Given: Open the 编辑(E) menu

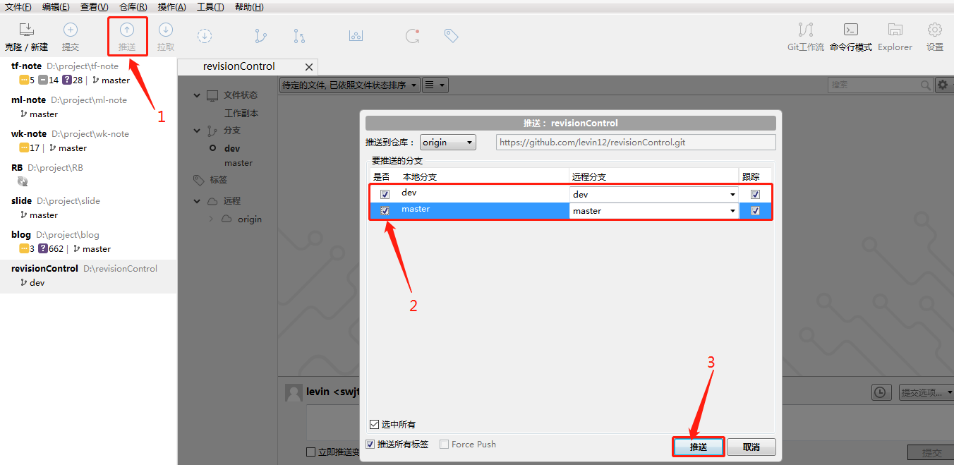Looking at the screenshot, I should (x=56, y=7).
